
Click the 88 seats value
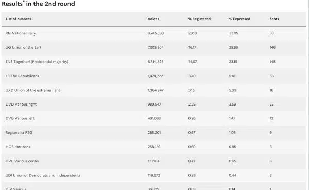(x=272, y=33)
